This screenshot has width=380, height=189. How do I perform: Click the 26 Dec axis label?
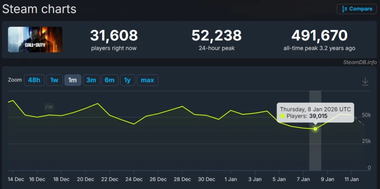pyautogui.click(x=158, y=179)
